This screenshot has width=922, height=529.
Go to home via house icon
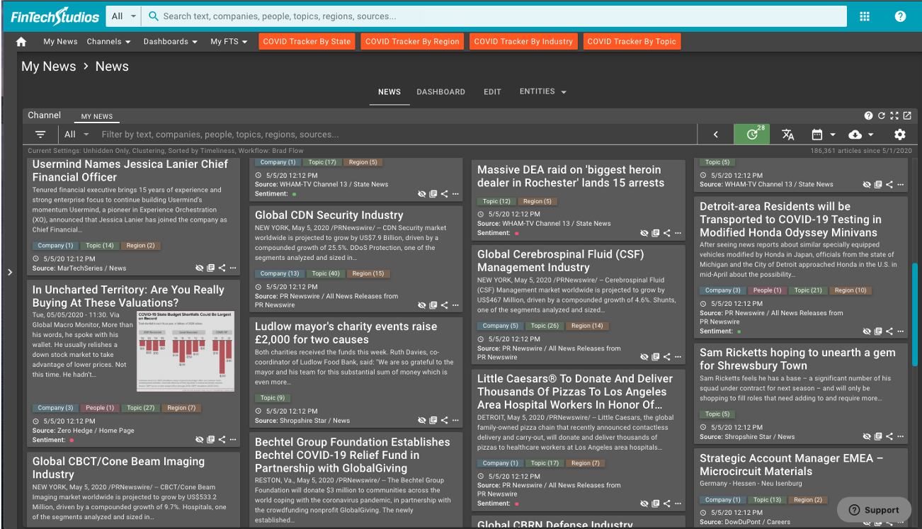pyautogui.click(x=21, y=42)
